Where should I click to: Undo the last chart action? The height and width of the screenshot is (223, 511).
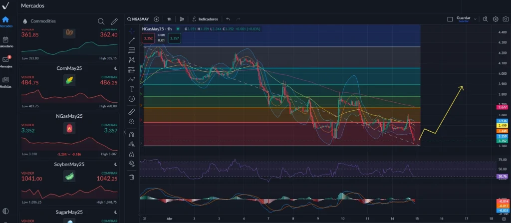pos(228,19)
